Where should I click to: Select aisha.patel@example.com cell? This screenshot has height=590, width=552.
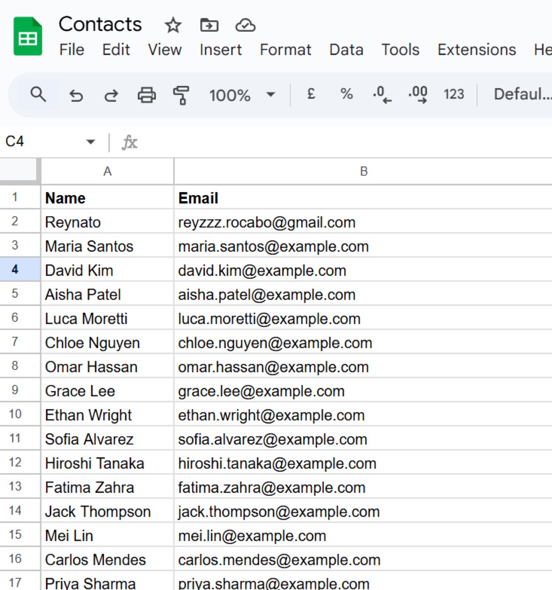(x=363, y=294)
